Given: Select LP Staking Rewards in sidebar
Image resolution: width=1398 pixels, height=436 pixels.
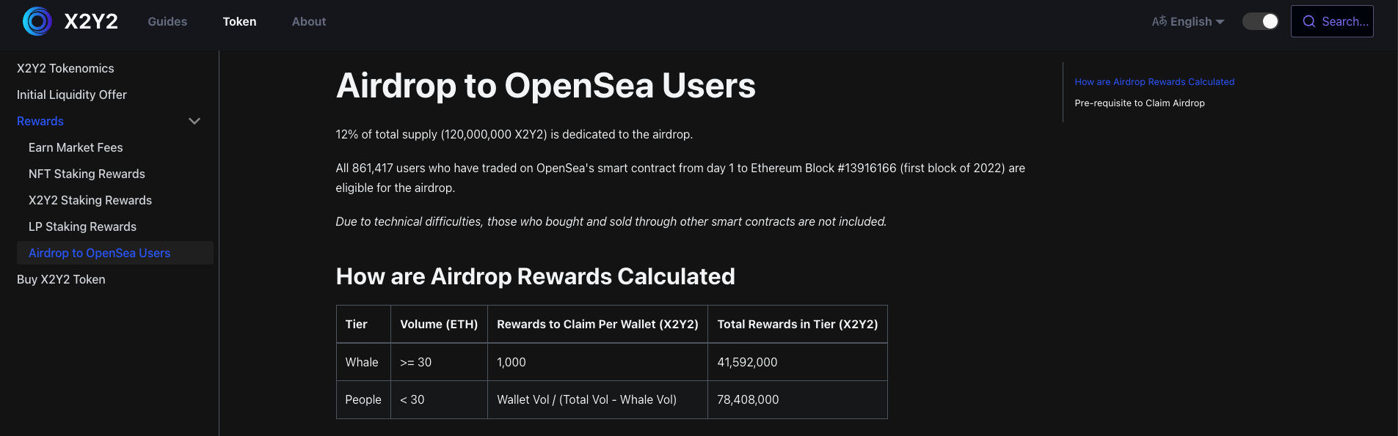Looking at the screenshot, I should 82,226.
